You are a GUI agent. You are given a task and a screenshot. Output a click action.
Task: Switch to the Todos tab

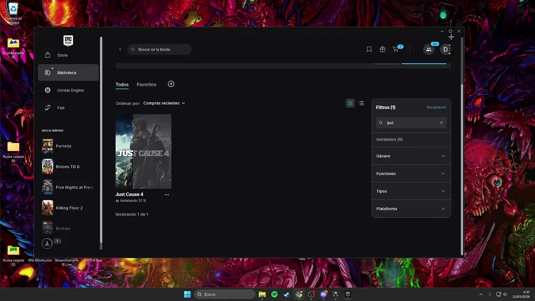pos(122,84)
